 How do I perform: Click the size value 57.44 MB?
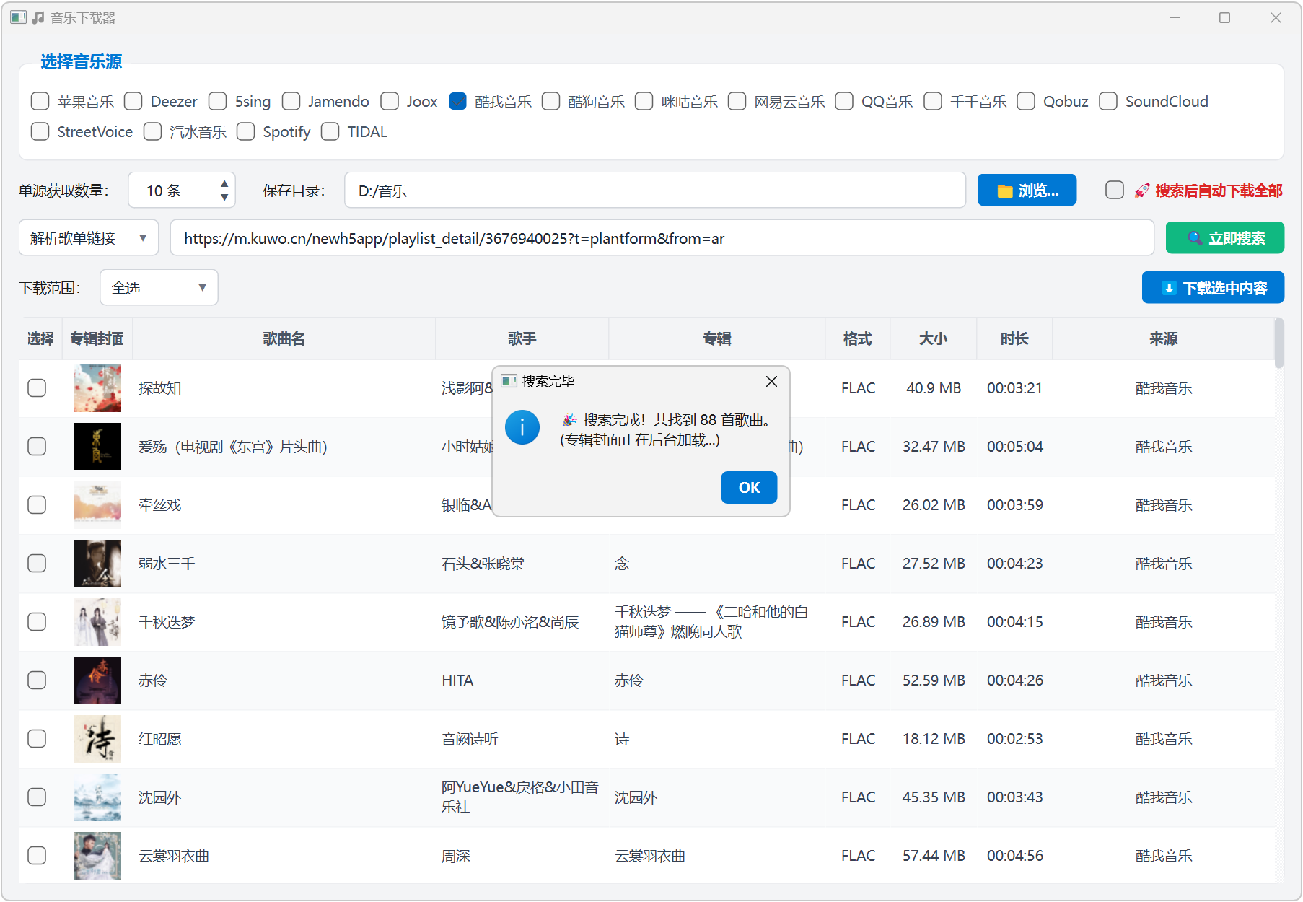(934, 856)
